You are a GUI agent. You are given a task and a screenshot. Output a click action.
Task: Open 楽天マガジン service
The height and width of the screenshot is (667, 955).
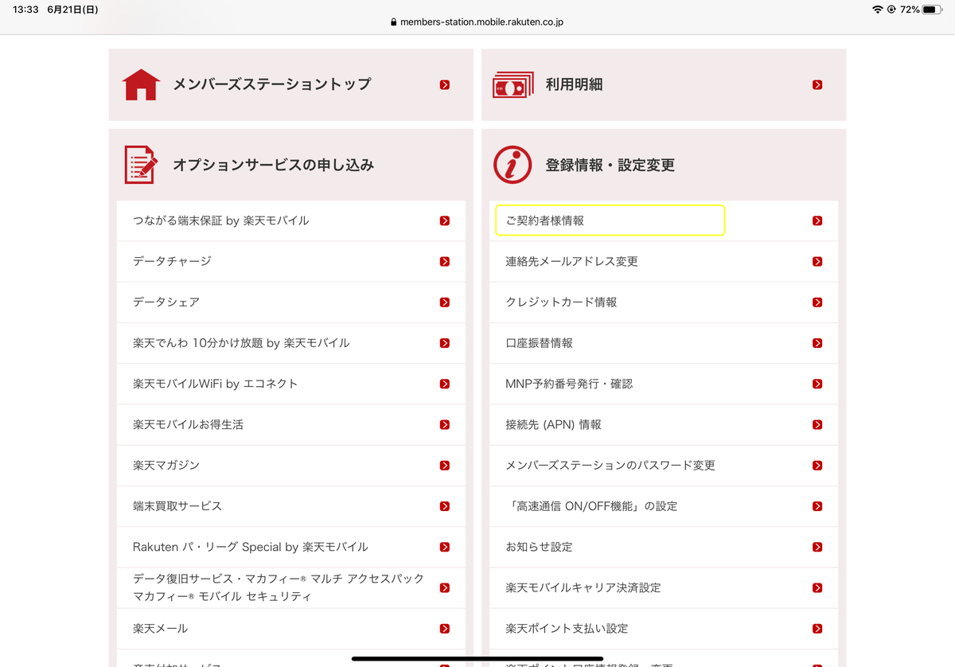291,466
